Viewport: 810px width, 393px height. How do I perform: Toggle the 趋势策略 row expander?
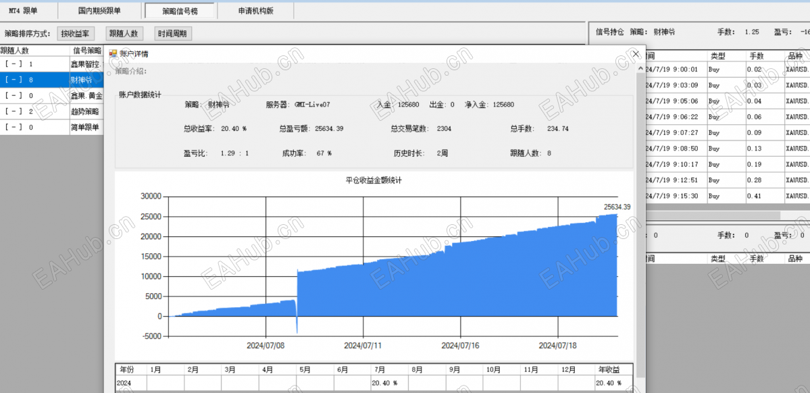(x=14, y=111)
